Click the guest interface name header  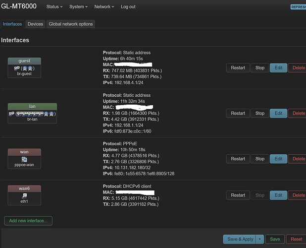(x=24, y=61)
